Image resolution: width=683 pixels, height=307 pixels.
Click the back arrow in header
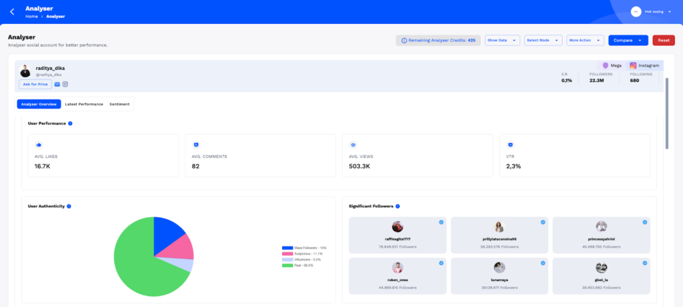12,11
